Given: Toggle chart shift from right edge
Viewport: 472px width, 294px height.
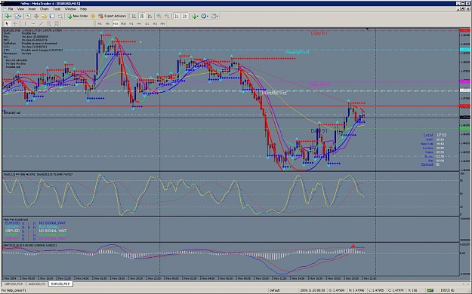Looking at the screenshot, I should pos(185,16).
